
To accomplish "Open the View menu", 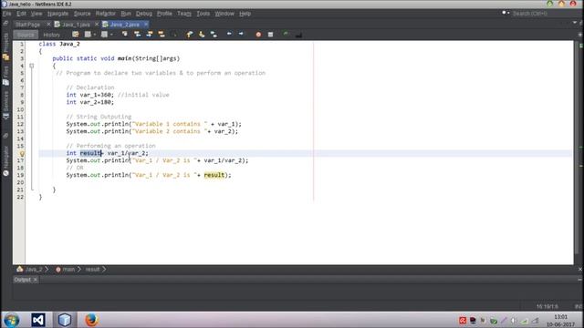I will 36,14.
